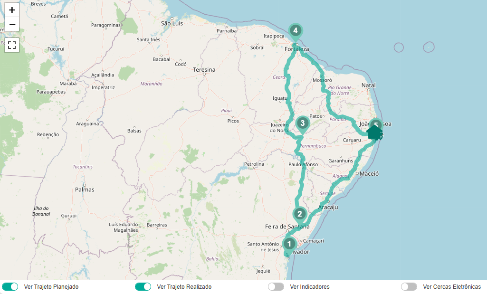Select route stop marker 1 near Salvador
Image resolution: width=487 pixels, height=294 pixels.
[x=289, y=244]
